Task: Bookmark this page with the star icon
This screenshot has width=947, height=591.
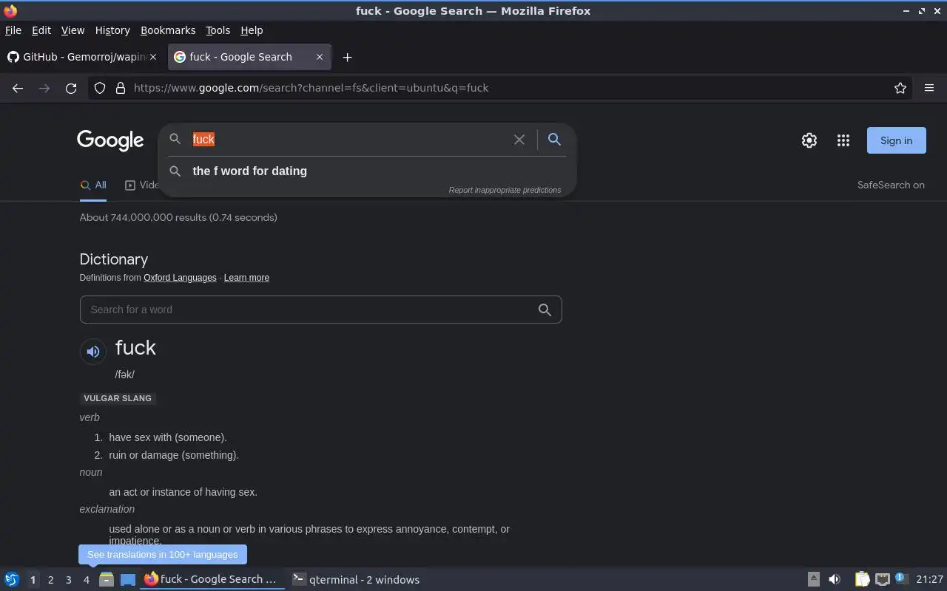Action: (x=900, y=88)
